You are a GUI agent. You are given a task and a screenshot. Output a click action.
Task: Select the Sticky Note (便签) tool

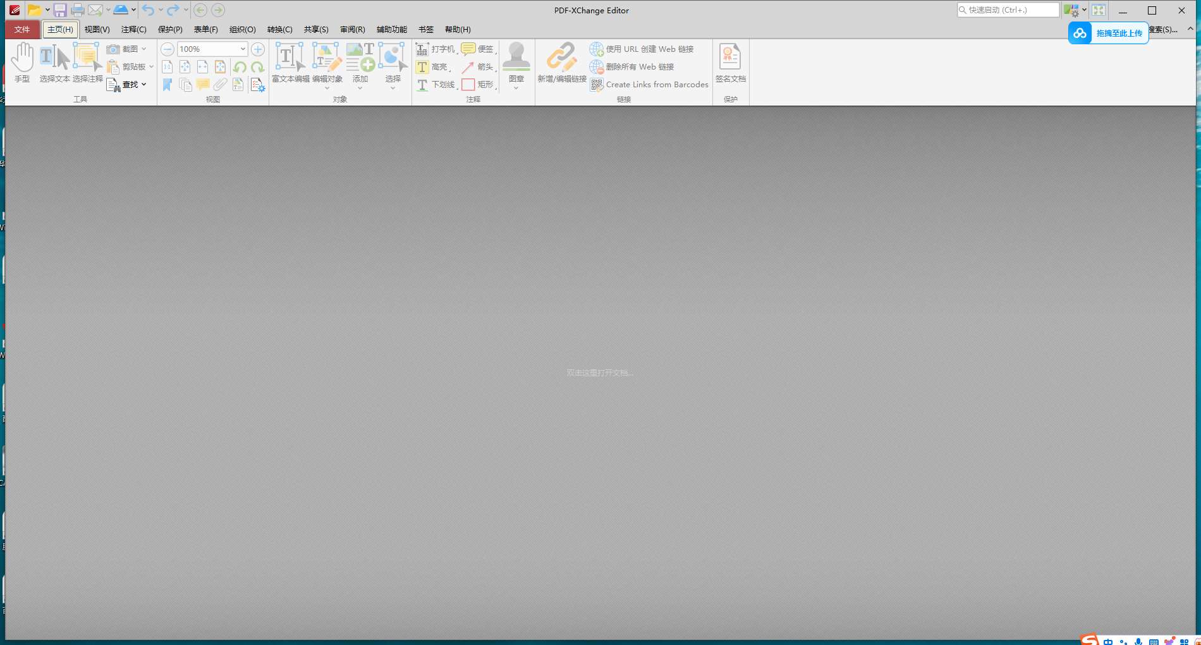[478, 49]
